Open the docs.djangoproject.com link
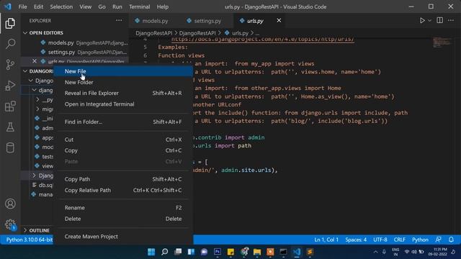This screenshot has width=461, height=259. (x=262, y=40)
